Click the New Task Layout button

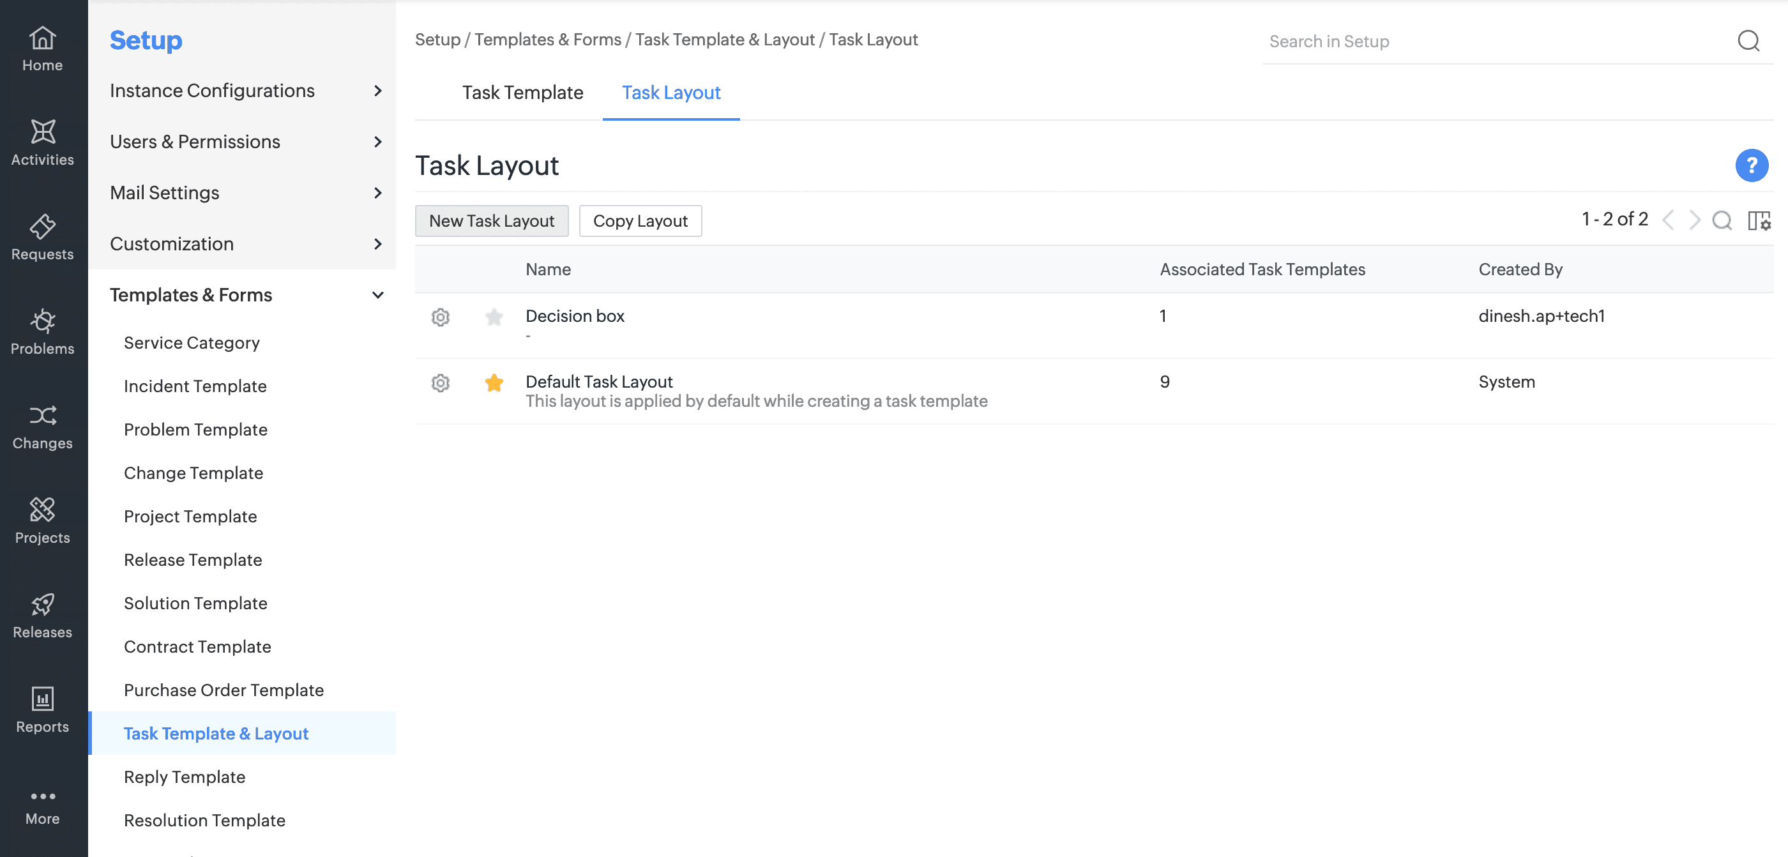(x=492, y=221)
